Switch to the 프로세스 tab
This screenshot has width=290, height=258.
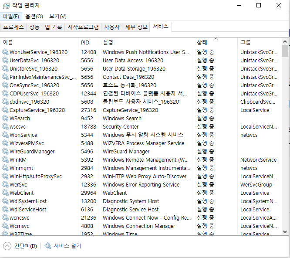pos(13,27)
